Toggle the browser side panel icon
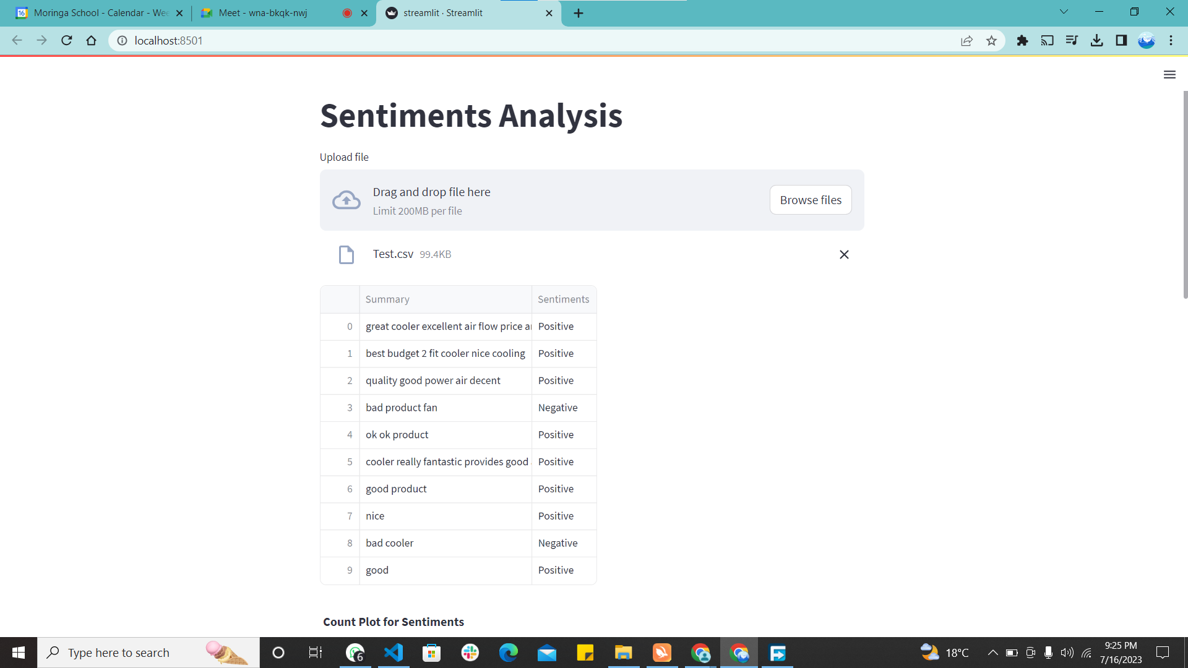Image resolution: width=1188 pixels, height=668 pixels. click(x=1121, y=41)
